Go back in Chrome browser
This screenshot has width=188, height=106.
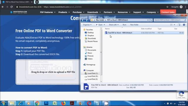[x=3, y=7]
